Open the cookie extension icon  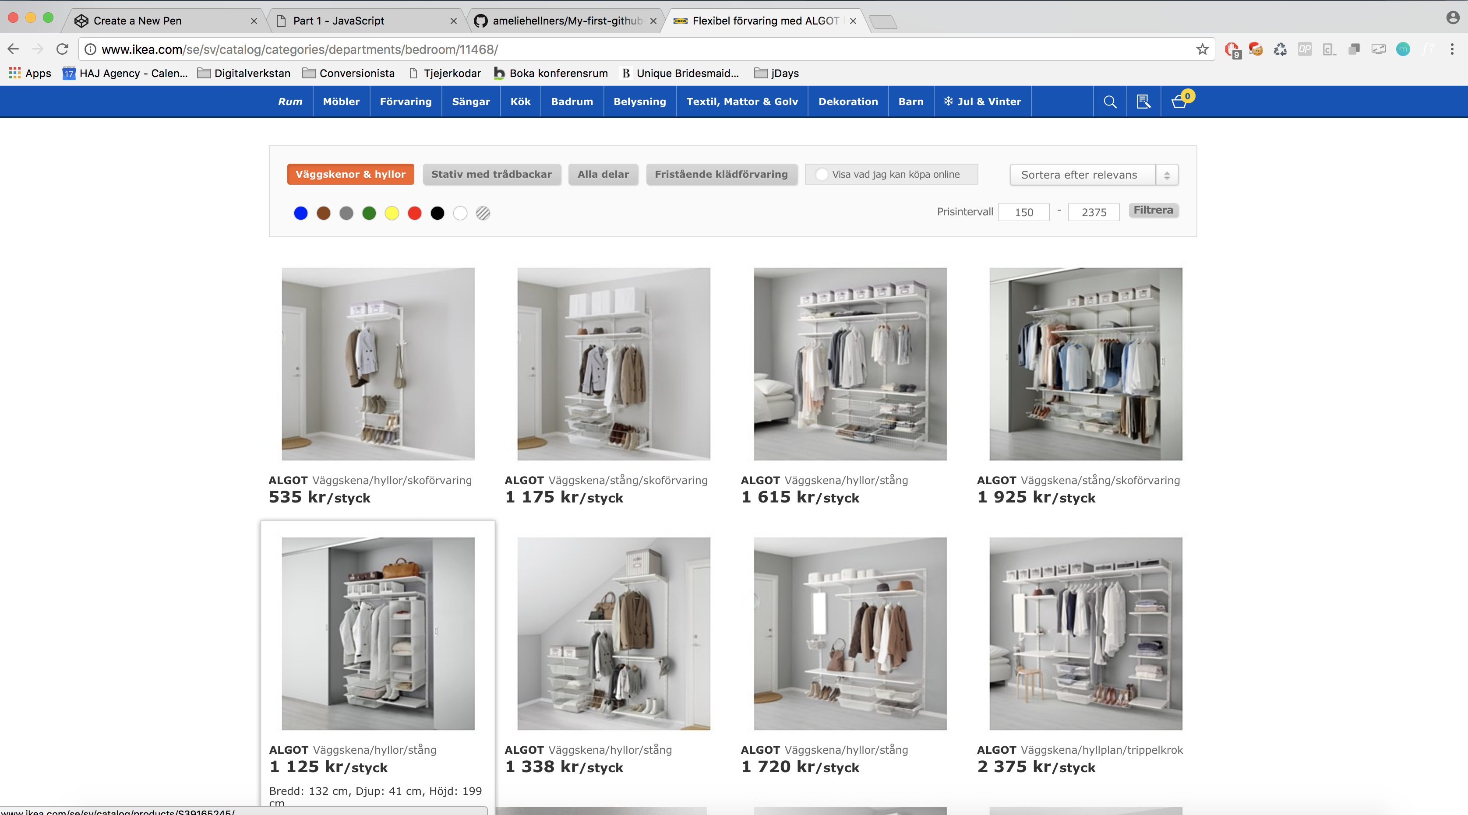tap(1256, 49)
